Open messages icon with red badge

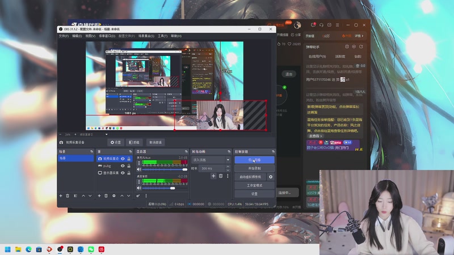coord(313,25)
